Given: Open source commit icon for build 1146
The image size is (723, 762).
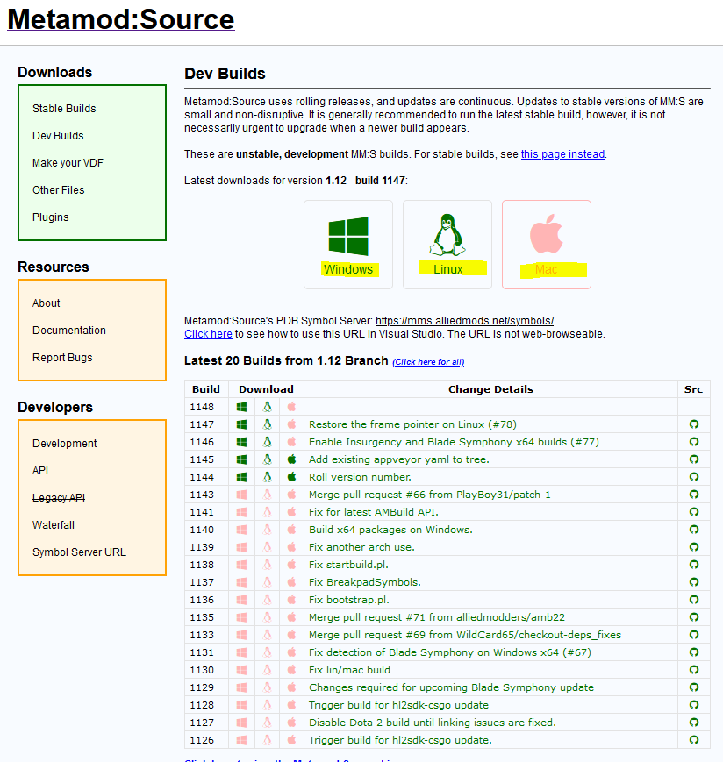Looking at the screenshot, I should 694,442.
